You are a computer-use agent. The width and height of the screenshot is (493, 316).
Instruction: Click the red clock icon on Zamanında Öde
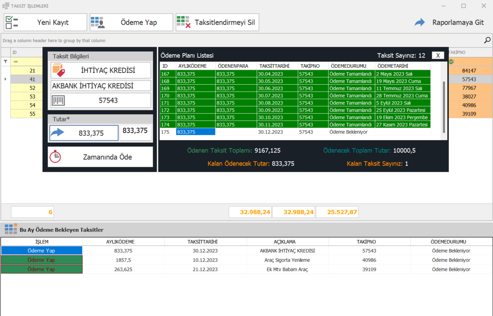coord(55,157)
